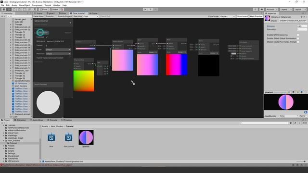
Task: Switch to the Scene tab
Action: 39,13
